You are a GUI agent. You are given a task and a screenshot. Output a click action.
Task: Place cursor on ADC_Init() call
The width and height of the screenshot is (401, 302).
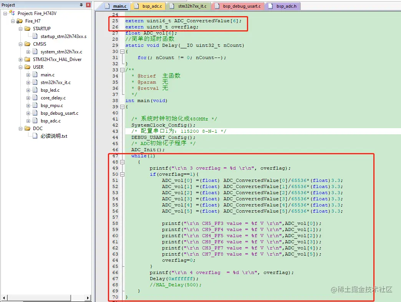click(148, 150)
